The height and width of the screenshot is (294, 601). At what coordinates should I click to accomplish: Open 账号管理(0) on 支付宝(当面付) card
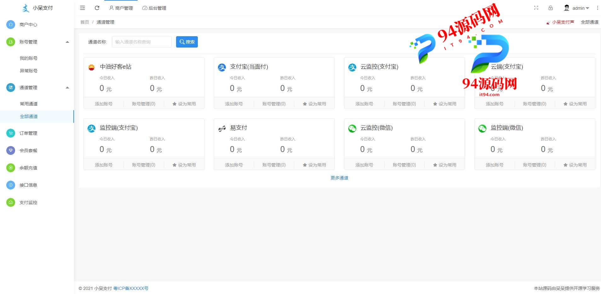point(274,104)
